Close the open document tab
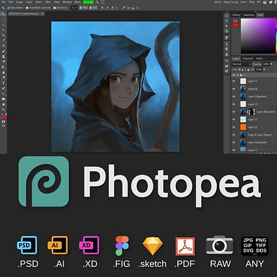Viewport: 277px width, 277px height. click(43, 14)
